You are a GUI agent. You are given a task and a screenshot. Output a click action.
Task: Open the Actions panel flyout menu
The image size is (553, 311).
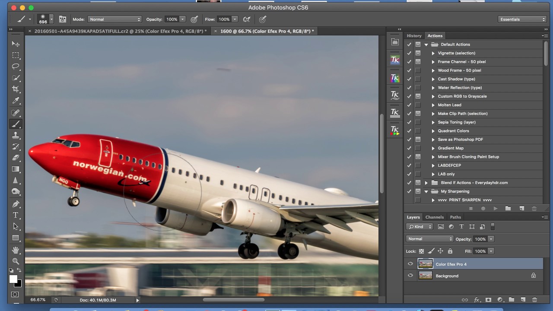click(545, 36)
